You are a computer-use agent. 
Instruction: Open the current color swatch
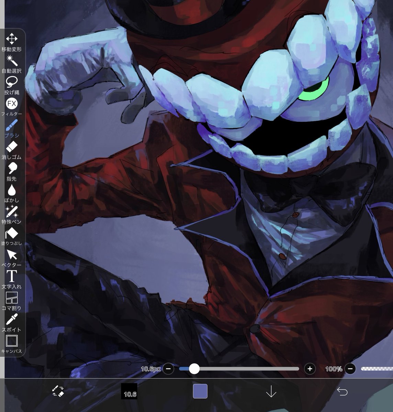point(200,391)
